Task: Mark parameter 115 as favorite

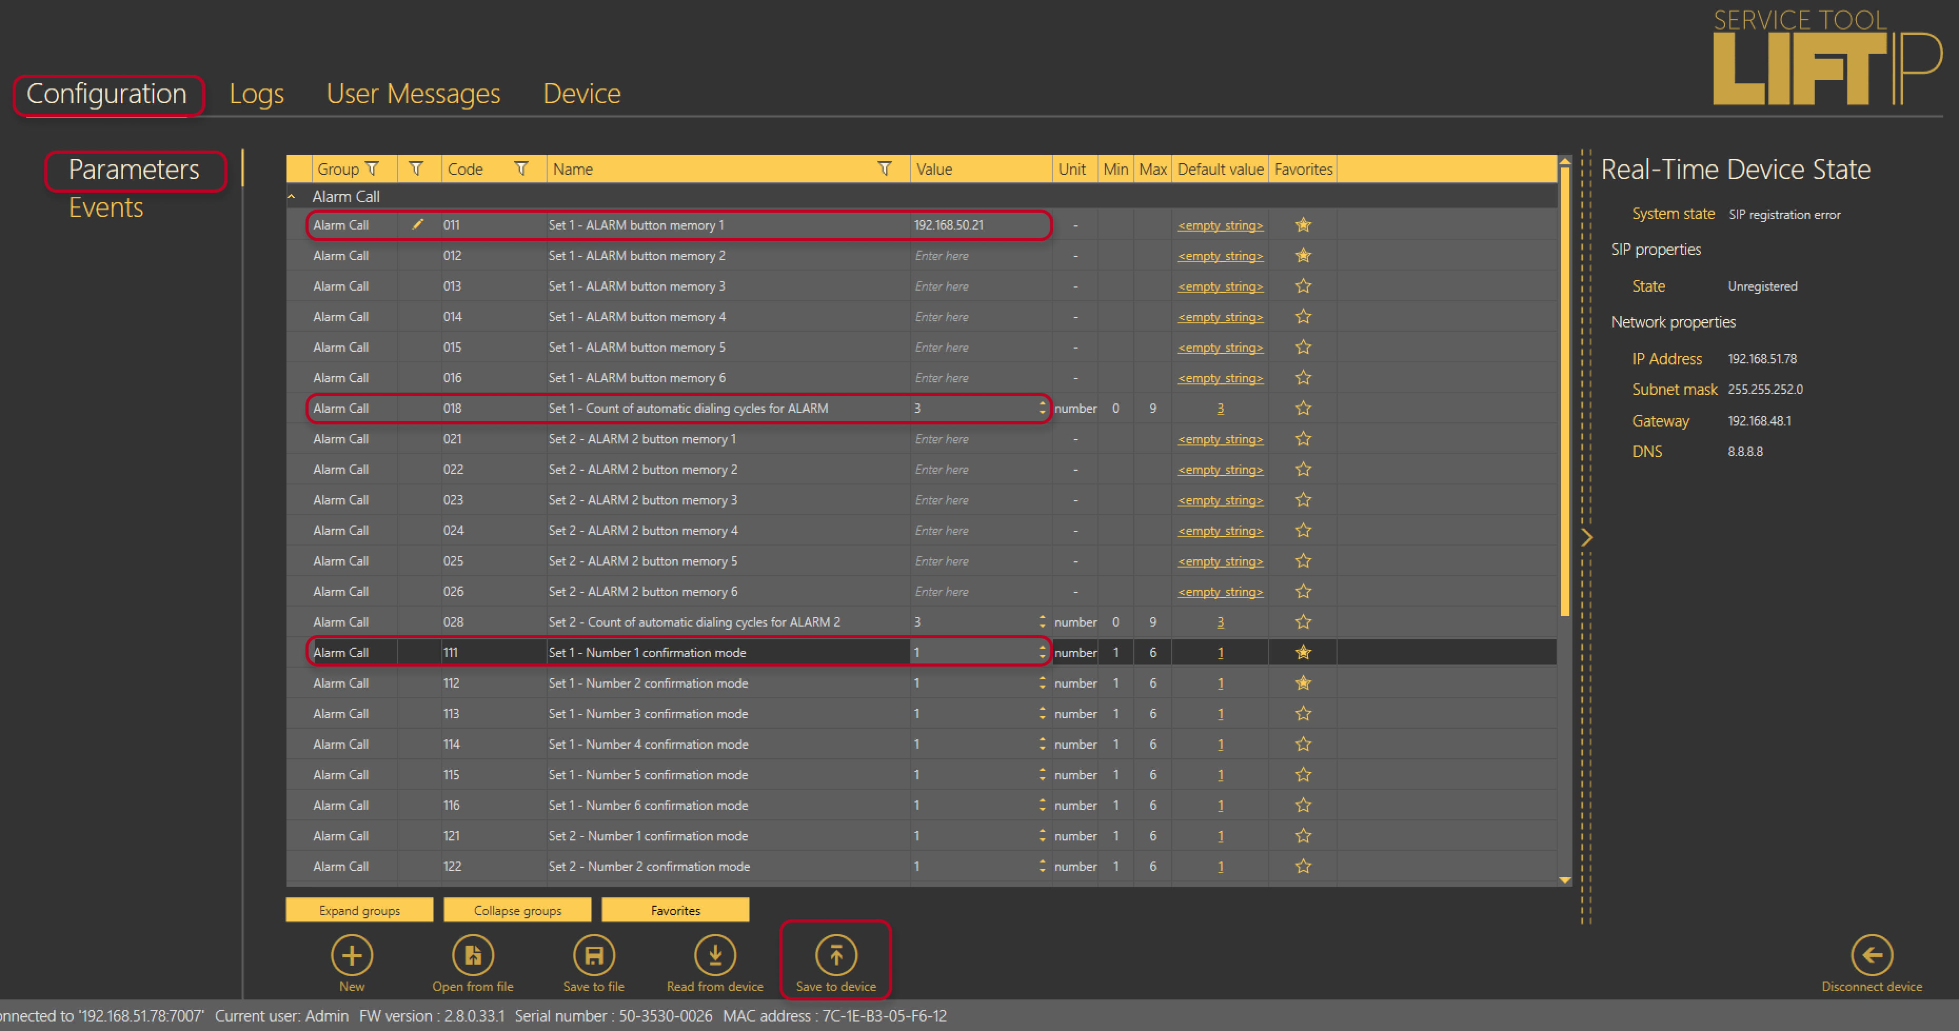Action: tap(1303, 775)
